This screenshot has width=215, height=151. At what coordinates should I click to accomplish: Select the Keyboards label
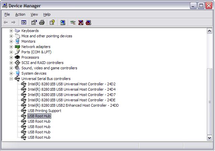coord(30,31)
